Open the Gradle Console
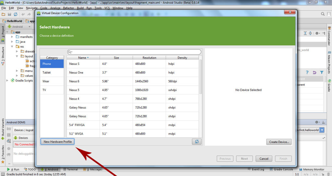The width and height of the screenshot is (332, 176). (x=281, y=170)
